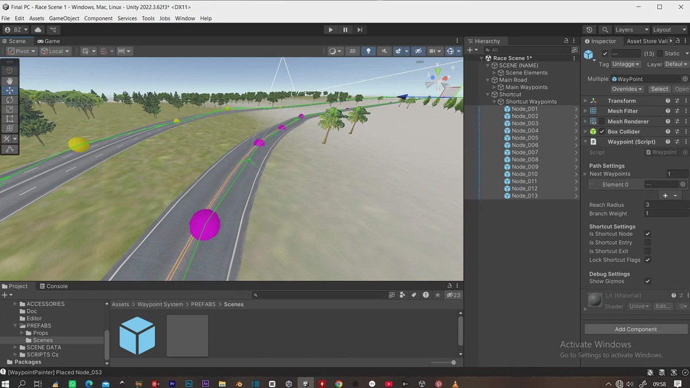Expand Main Waypoints in Hierarchy
Image resolution: width=690 pixels, height=388 pixels.
pyautogui.click(x=494, y=87)
